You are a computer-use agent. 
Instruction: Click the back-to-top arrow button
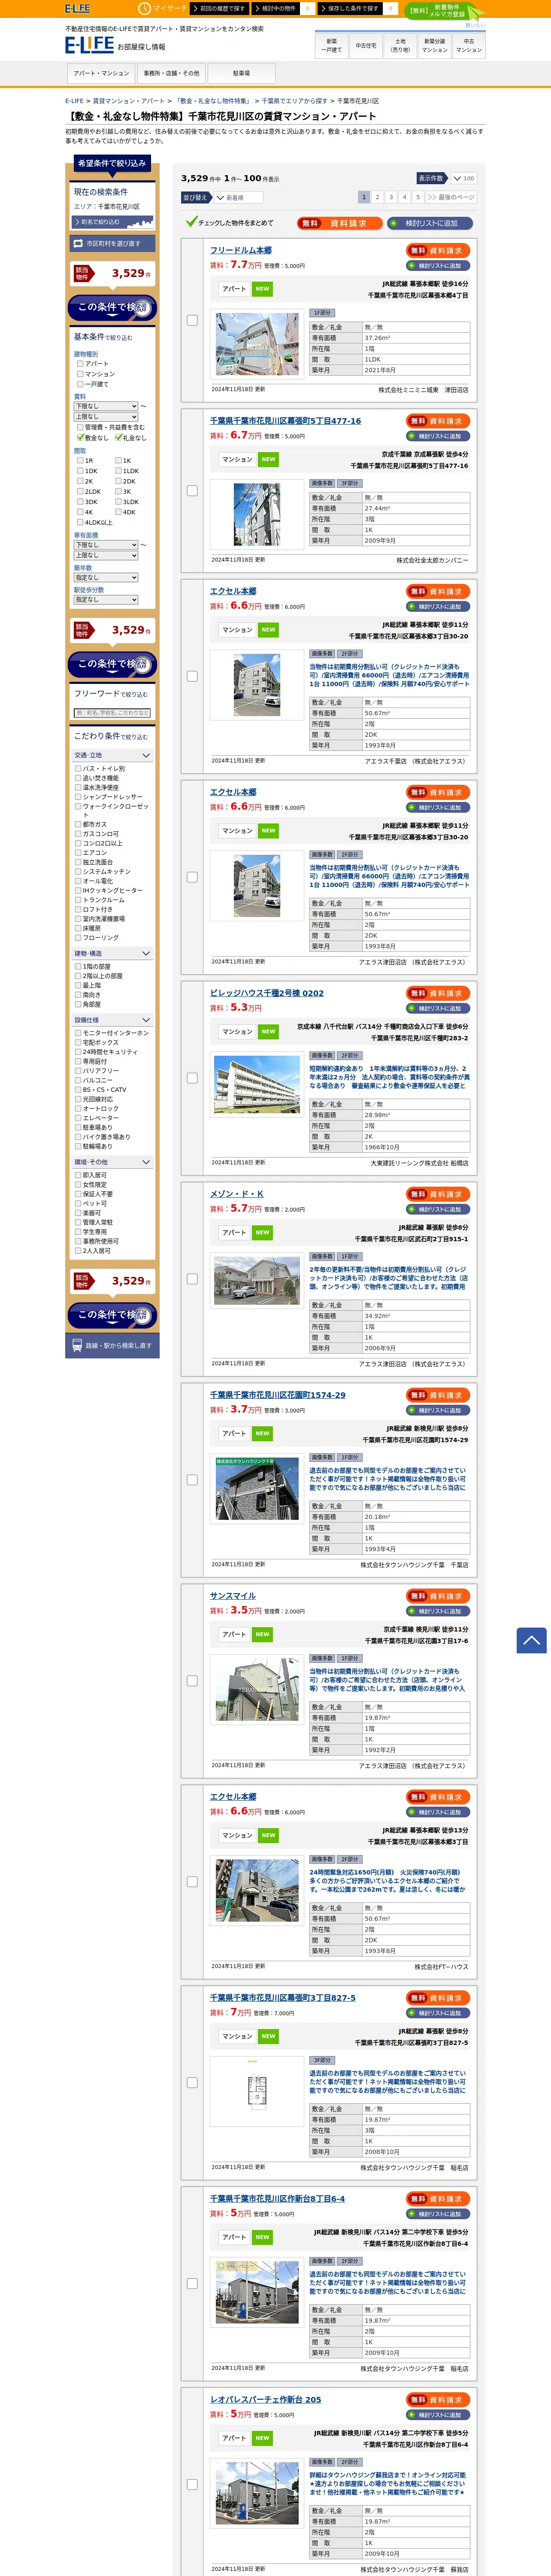(531, 1640)
